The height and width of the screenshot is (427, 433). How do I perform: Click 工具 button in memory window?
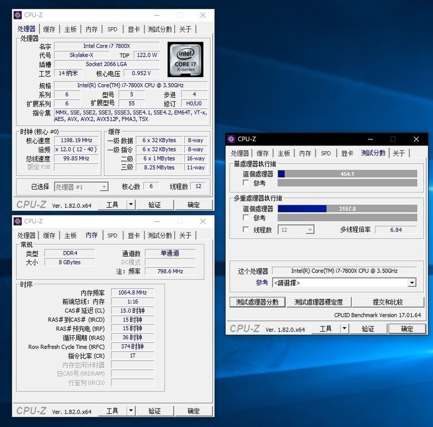point(113,411)
